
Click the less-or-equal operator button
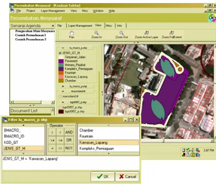60,140
